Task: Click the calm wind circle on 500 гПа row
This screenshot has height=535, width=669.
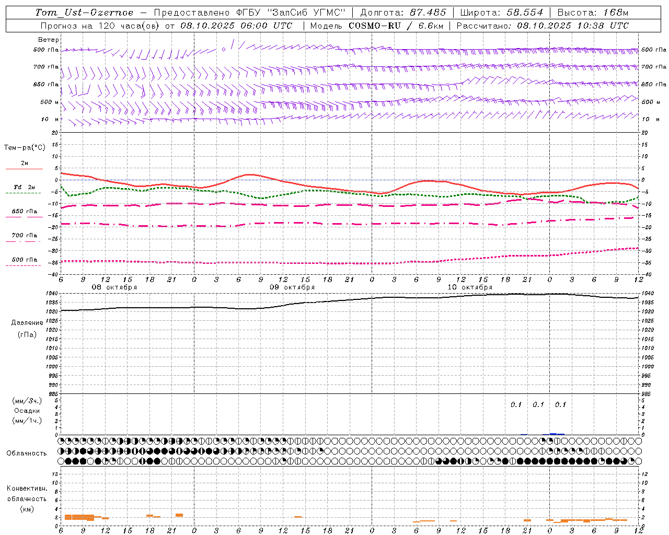Action: pyautogui.click(x=224, y=49)
